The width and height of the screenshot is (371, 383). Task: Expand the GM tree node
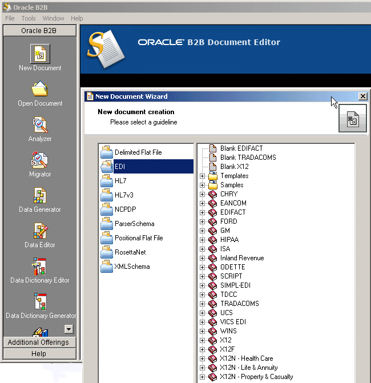click(x=202, y=231)
